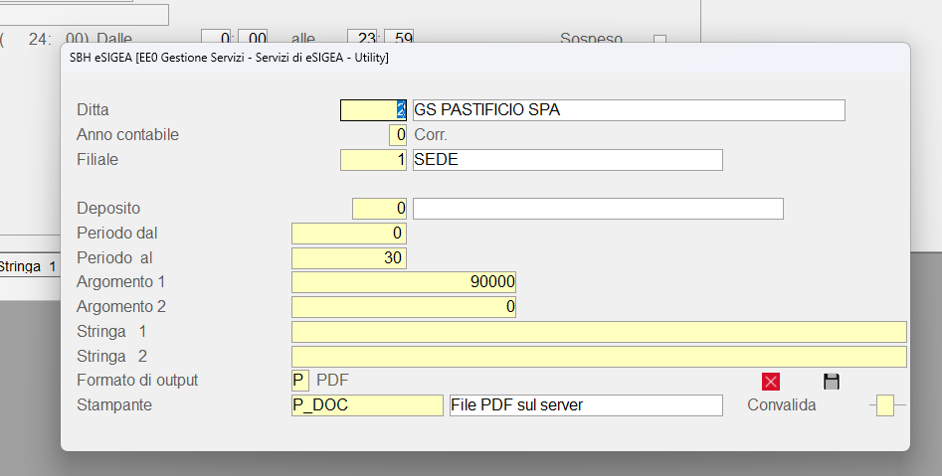This screenshot has width=942, height=476.
Task: Select the Ditta code field
Action: click(x=373, y=110)
